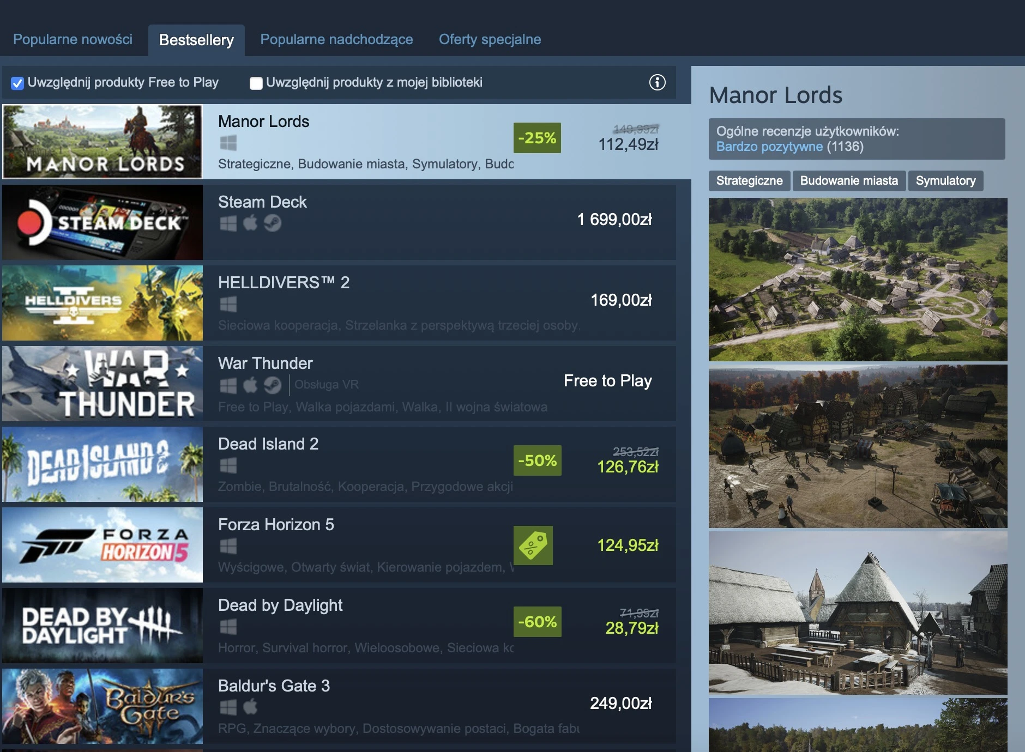Open market square screenshot of Manor Lords

coord(858,446)
